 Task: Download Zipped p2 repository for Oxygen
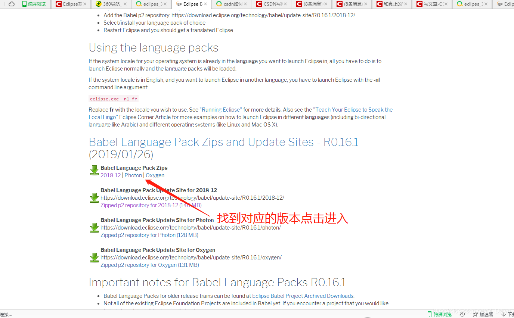(x=150, y=265)
